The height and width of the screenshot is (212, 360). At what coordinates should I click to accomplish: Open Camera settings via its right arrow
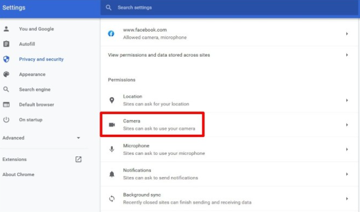click(347, 125)
